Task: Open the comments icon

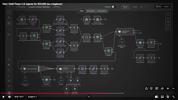Action: click(157, 89)
